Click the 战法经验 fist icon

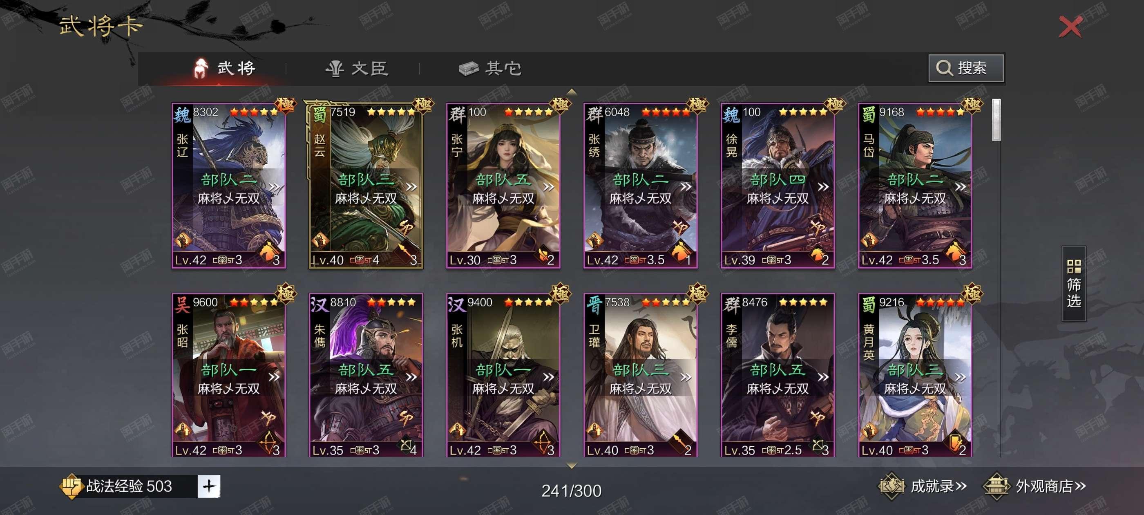click(71, 486)
